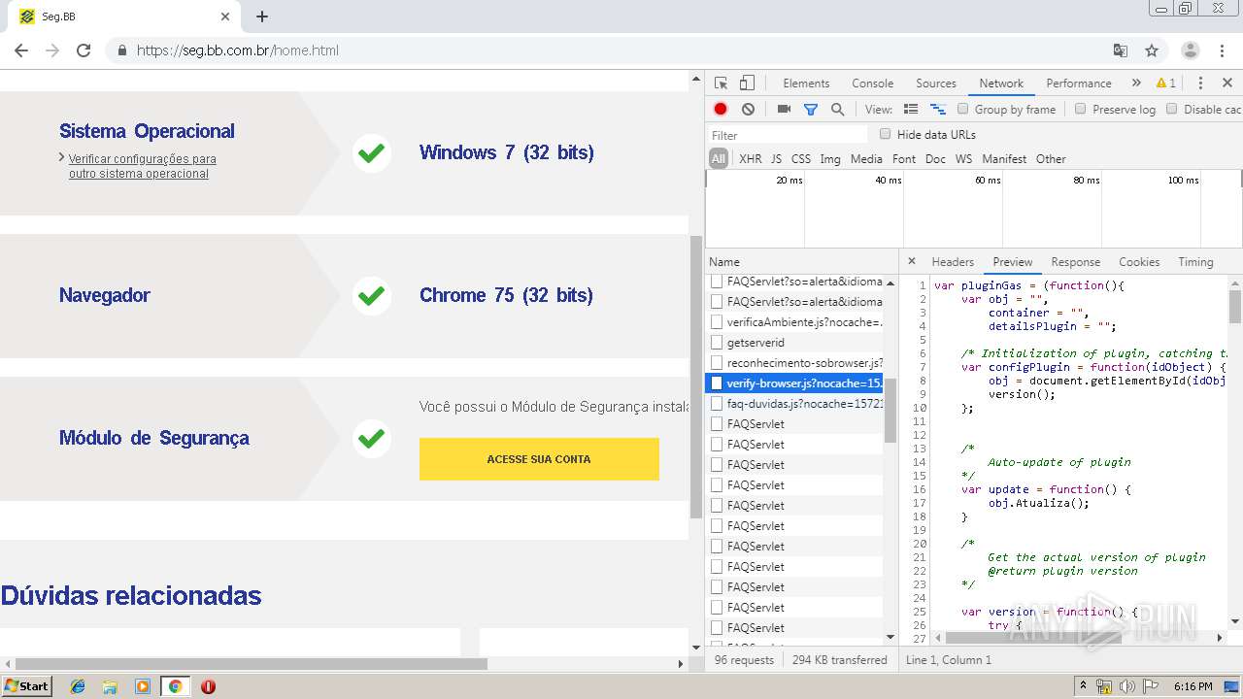Stop recording network log with the red button
1243x699 pixels.
coord(721,110)
